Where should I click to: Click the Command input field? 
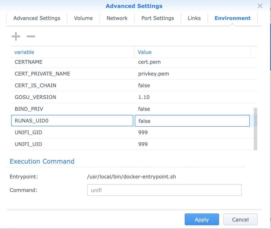point(164,190)
